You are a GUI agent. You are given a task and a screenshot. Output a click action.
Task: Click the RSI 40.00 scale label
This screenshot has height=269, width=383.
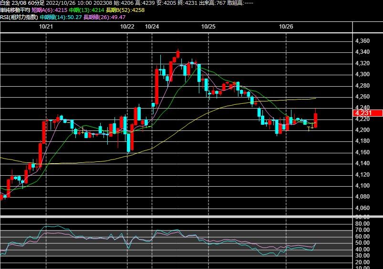pyautogui.click(x=362, y=249)
